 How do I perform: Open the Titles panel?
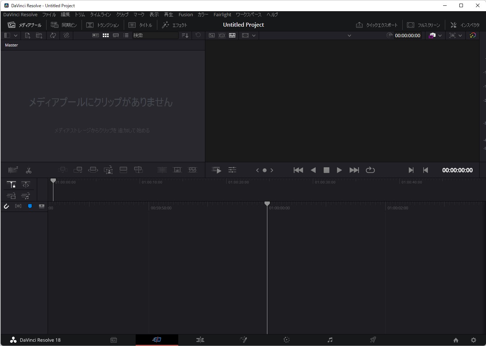(141, 25)
